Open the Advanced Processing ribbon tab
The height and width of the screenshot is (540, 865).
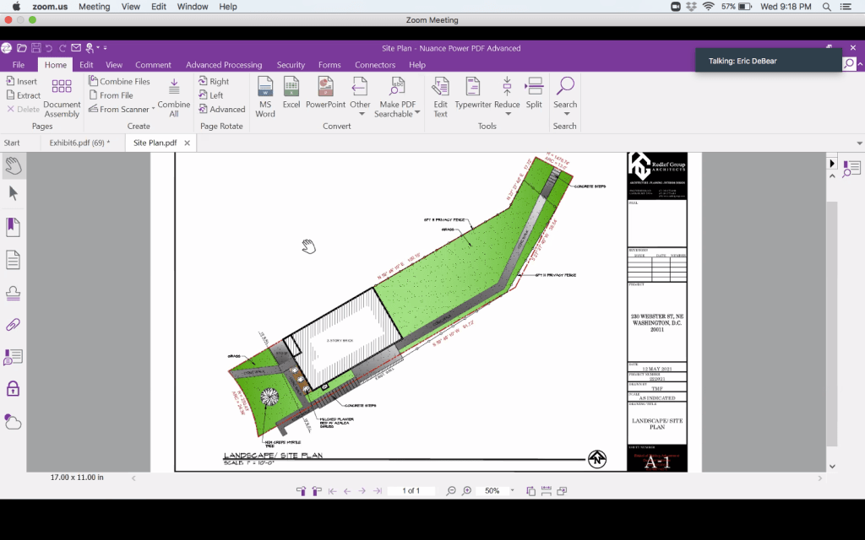click(x=224, y=65)
